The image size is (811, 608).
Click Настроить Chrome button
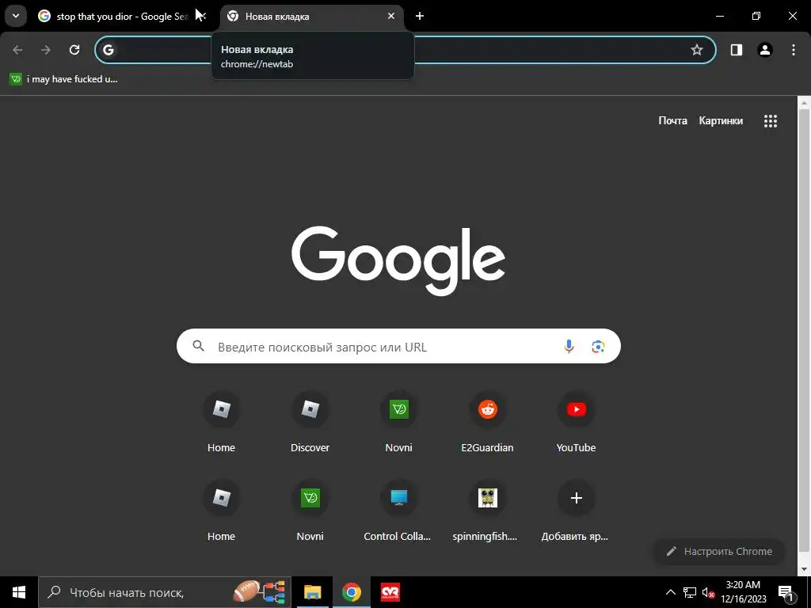(719, 551)
